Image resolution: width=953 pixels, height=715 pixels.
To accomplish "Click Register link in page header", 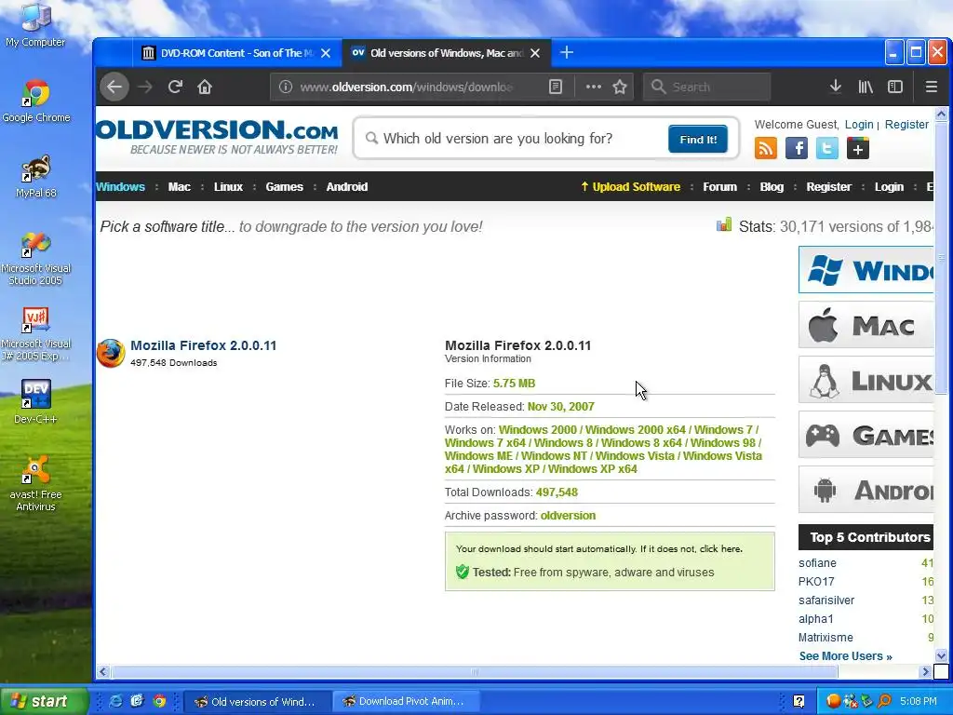I will [906, 124].
